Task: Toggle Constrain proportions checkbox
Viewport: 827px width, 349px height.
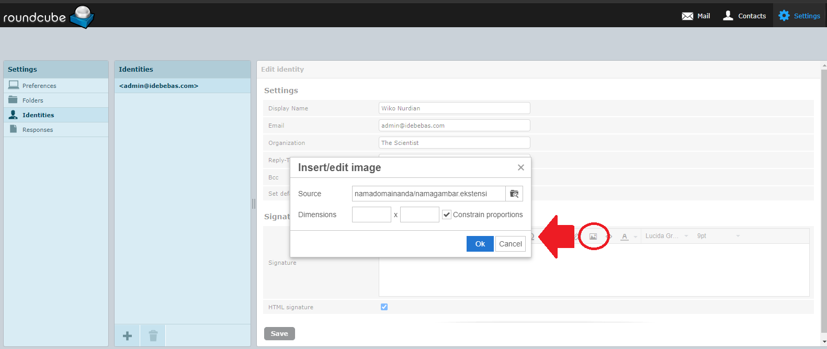Action: (x=447, y=215)
